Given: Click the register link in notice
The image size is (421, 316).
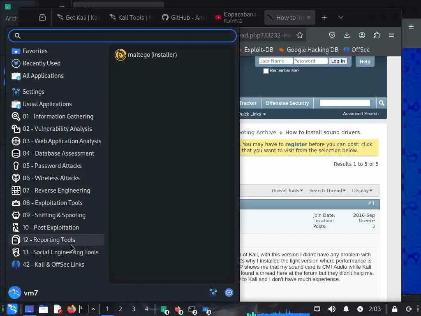Looking at the screenshot, I should coord(296,144).
